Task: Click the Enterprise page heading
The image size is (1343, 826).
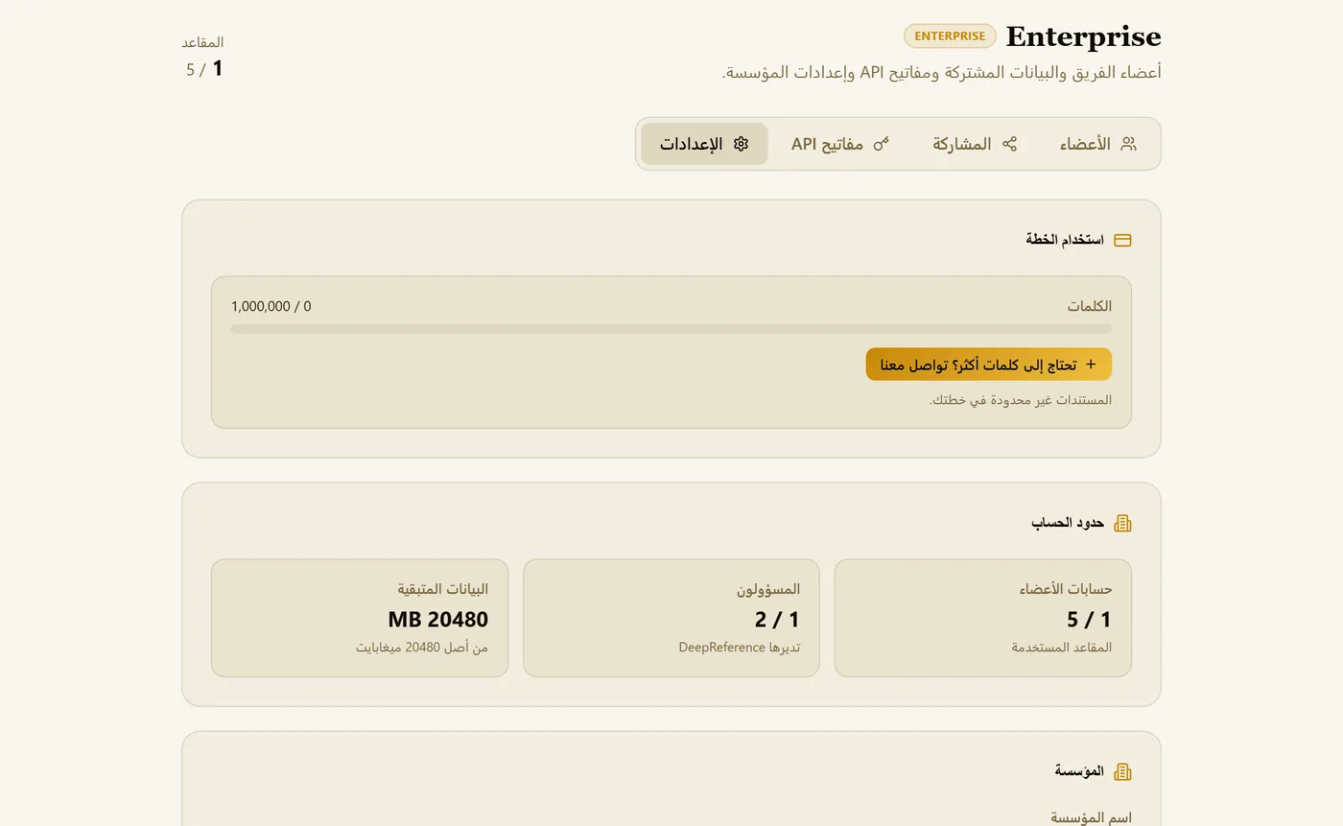Action: coord(1083,36)
